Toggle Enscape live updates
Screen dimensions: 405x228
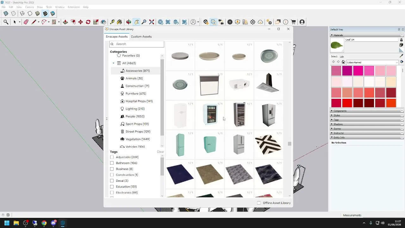tap(214, 22)
